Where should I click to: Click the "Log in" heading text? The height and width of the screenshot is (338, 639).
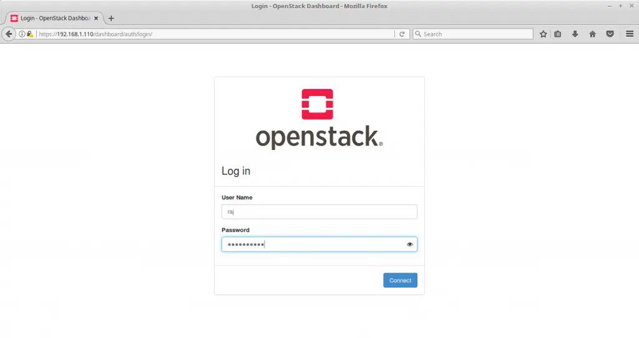(236, 171)
